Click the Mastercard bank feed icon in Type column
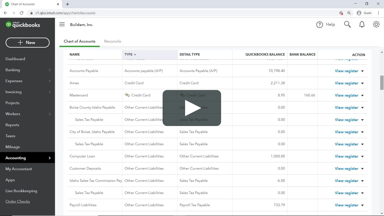The height and width of the screenshot is (216, 384). [127, 95]
